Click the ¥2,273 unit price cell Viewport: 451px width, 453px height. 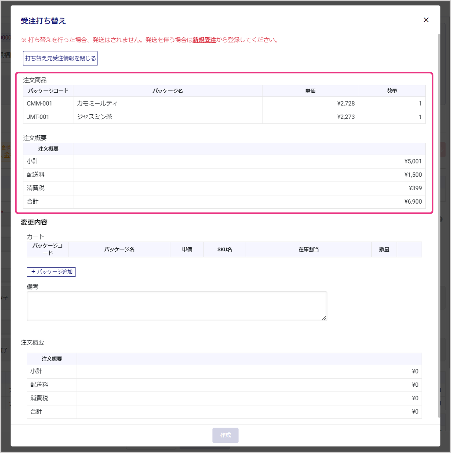345,117
